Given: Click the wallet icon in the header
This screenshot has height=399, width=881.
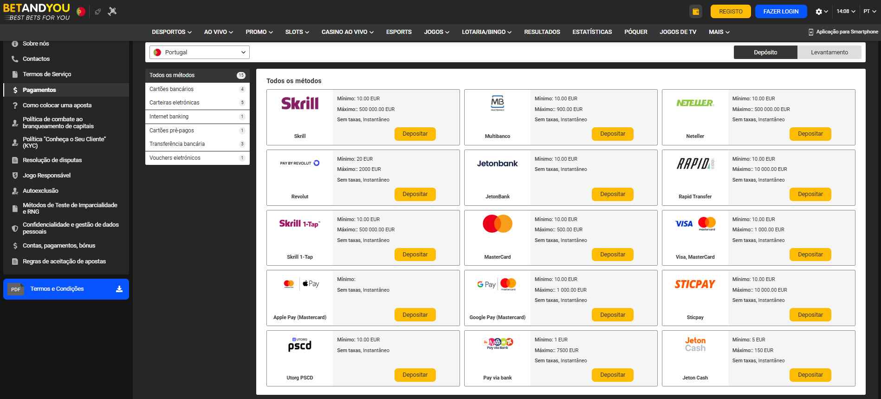Looking at the screenshot, I should tap(695, 12).
